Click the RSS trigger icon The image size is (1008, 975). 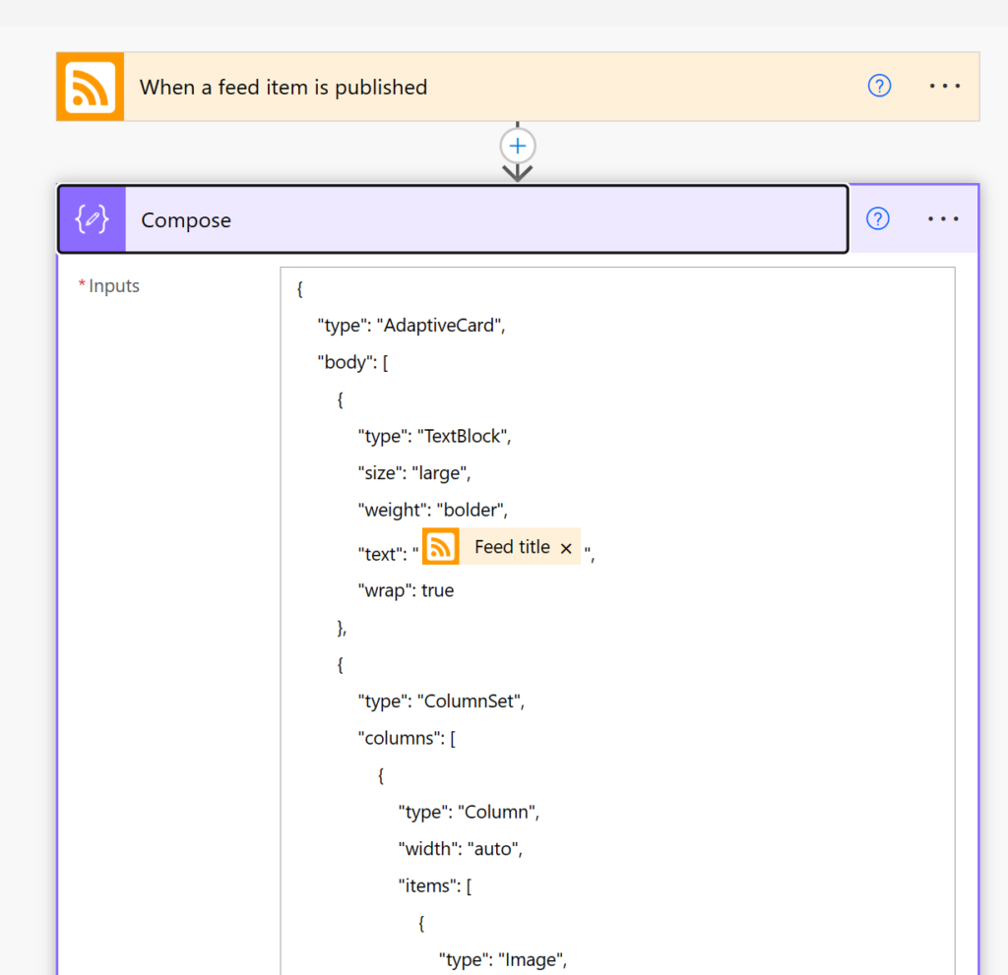pos(90,87)
